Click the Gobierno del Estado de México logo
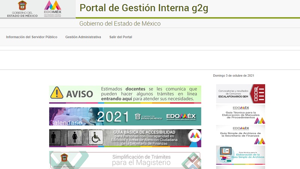 click(x=22, y=9)
